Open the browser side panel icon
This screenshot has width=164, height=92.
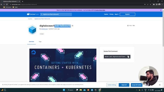coord(157,5)
